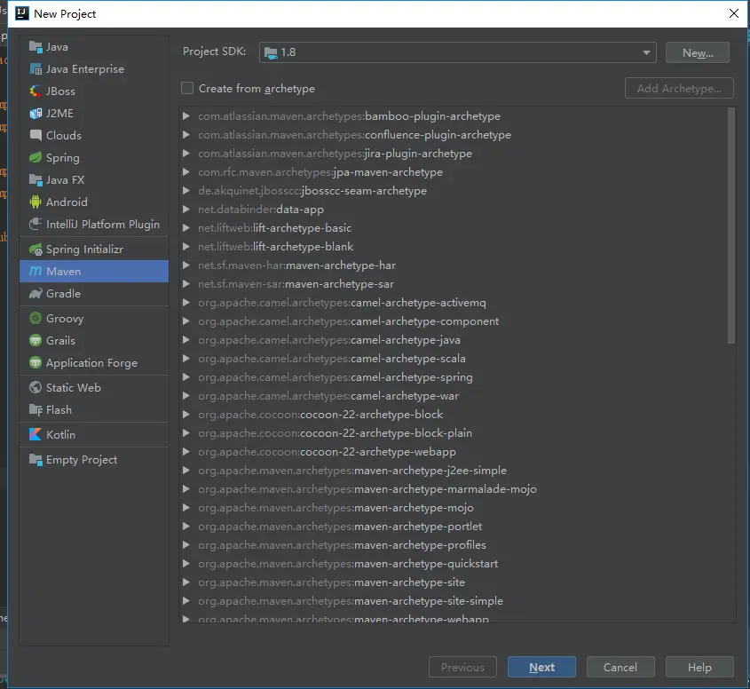Select camel-archetype-war row
This screenshot has height=689, width=750.
pos(453,396)
